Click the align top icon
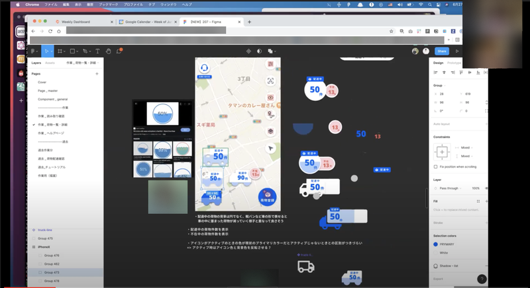This screenshot has width=530, height=288. point(461,73)
